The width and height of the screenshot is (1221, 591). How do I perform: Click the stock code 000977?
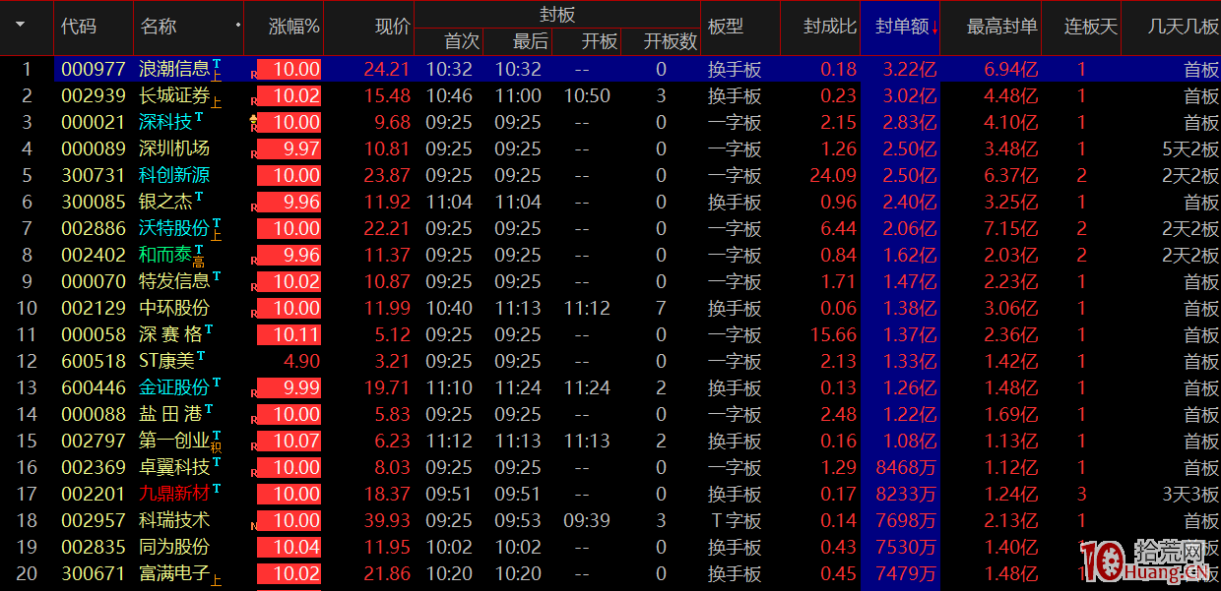click(93, 69)
